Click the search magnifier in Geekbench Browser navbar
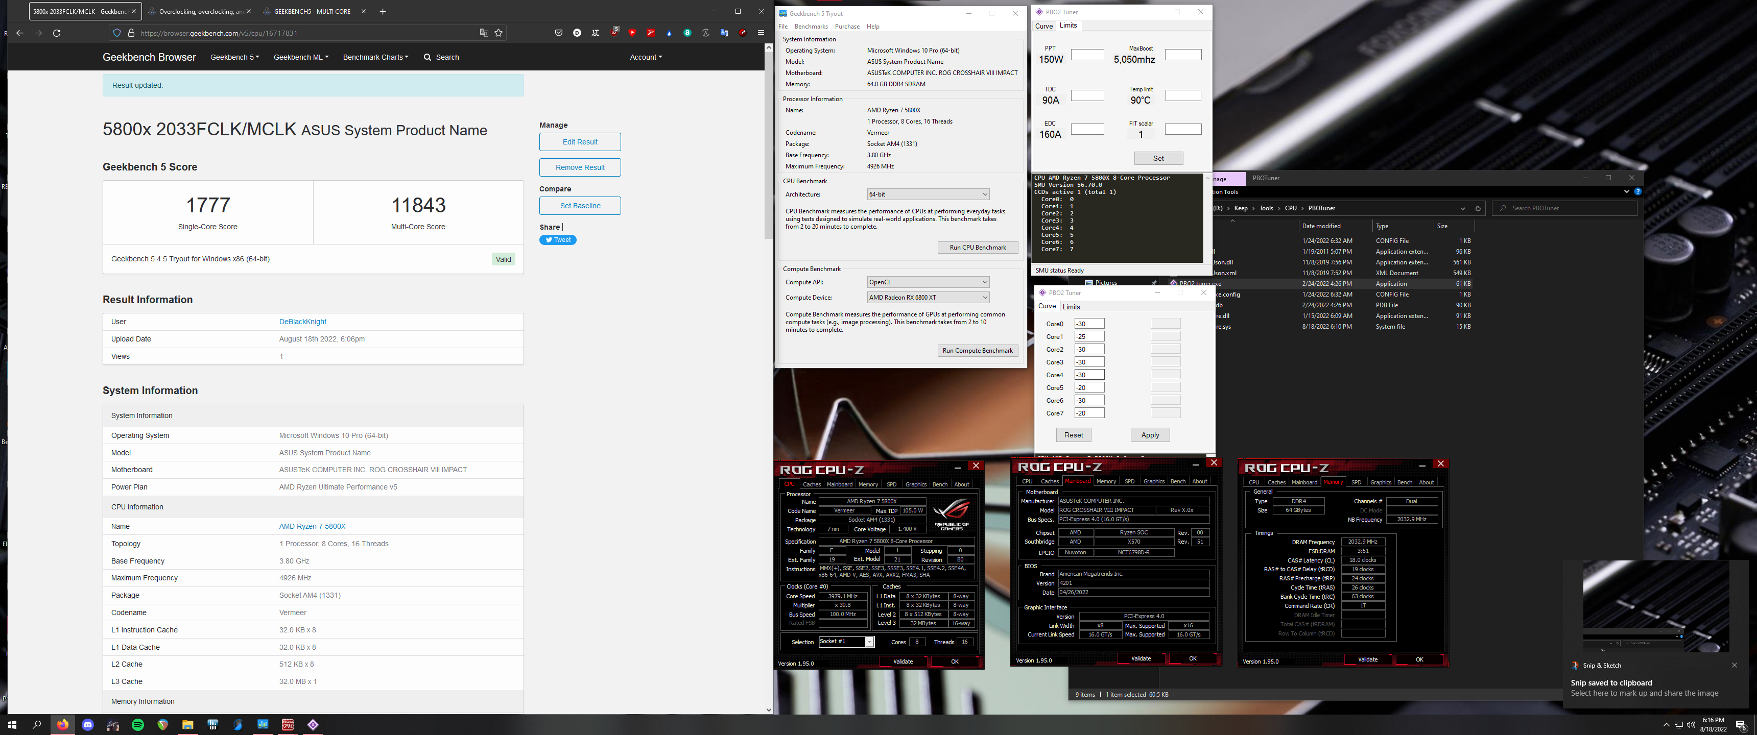1757x735 pixels. coord(428,57)
